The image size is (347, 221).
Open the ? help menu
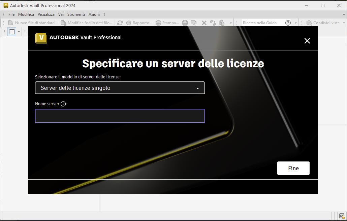coord(104,14)
